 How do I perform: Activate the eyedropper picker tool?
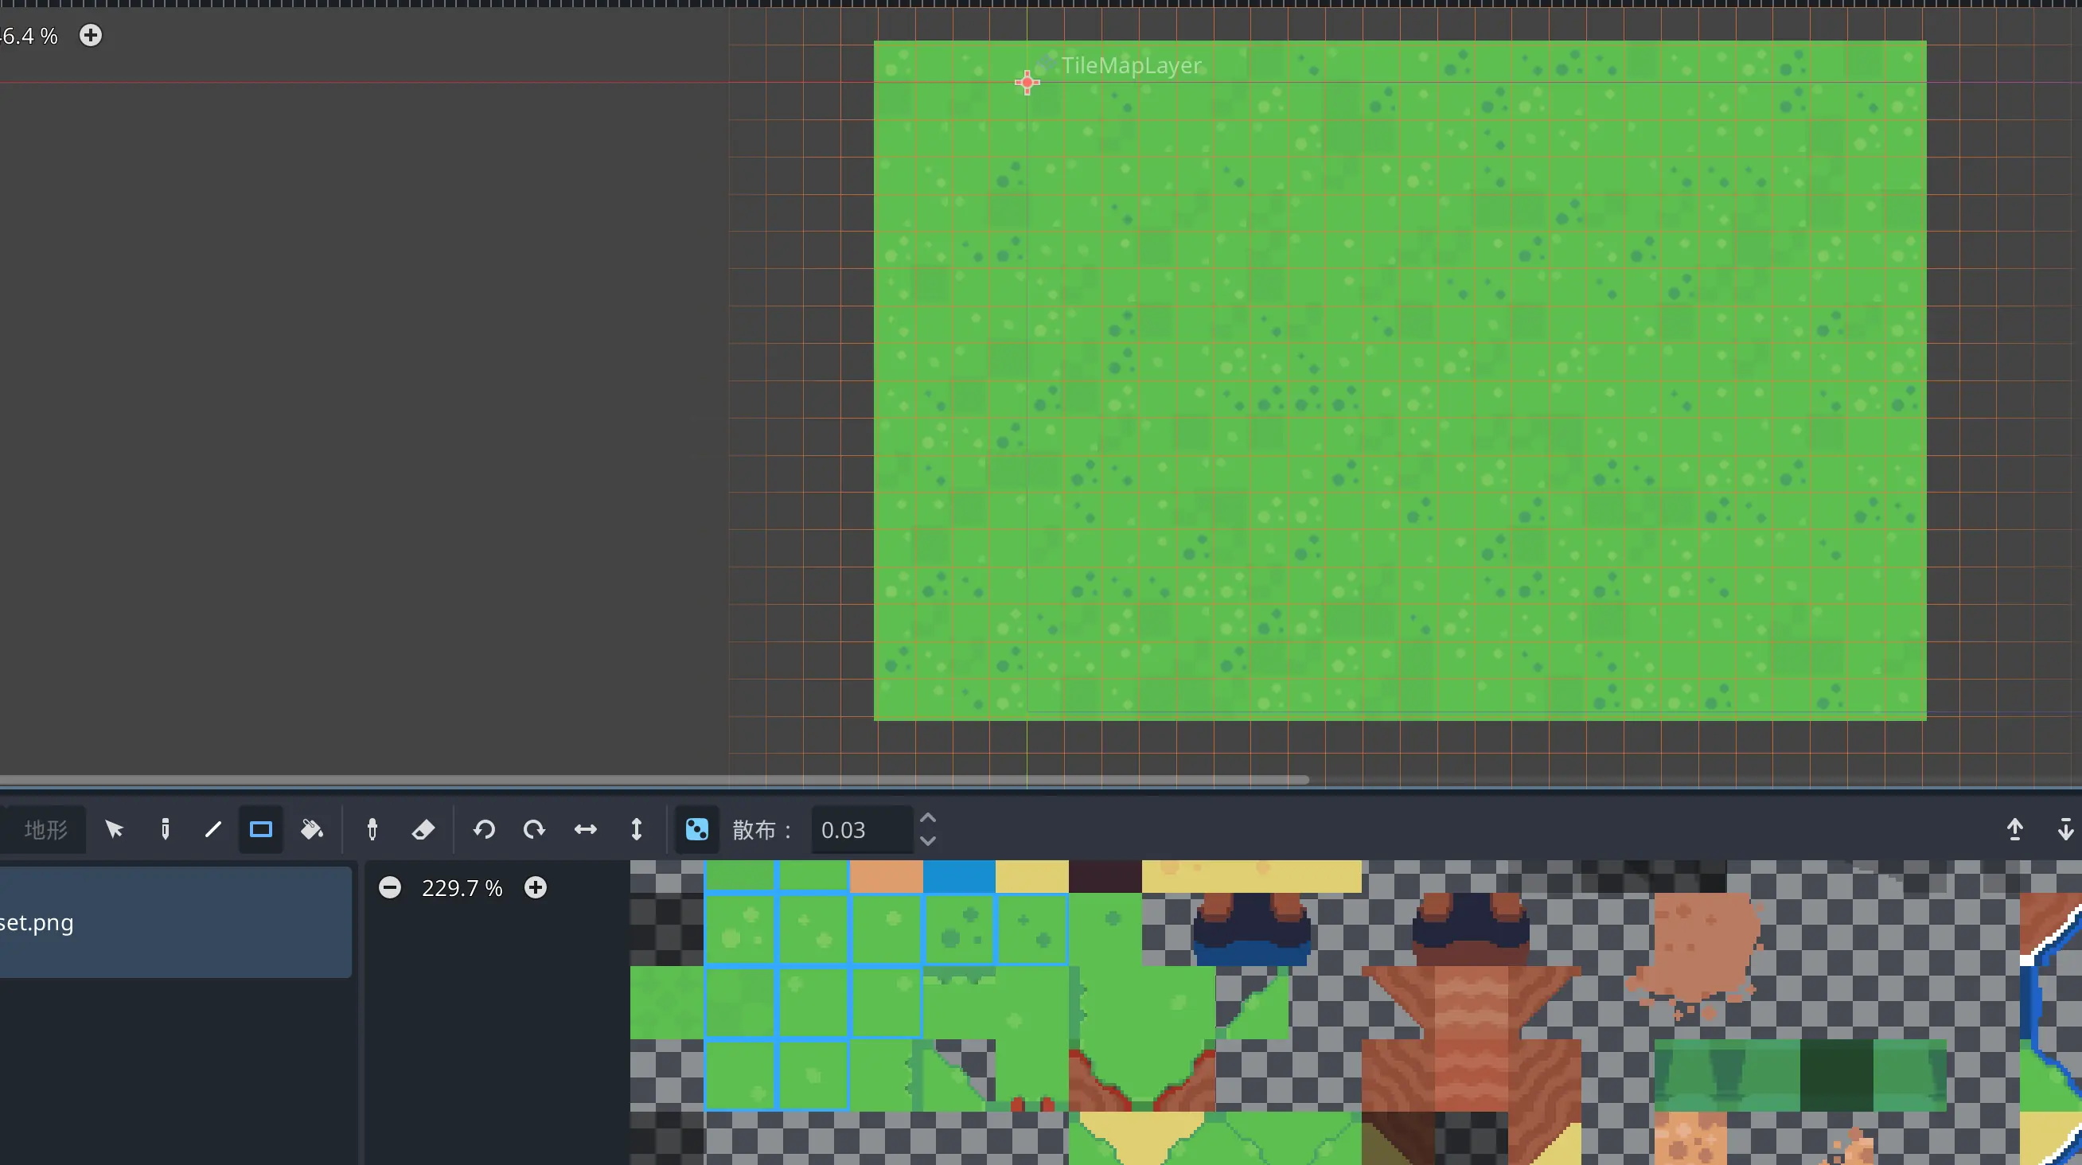(372, 829)
